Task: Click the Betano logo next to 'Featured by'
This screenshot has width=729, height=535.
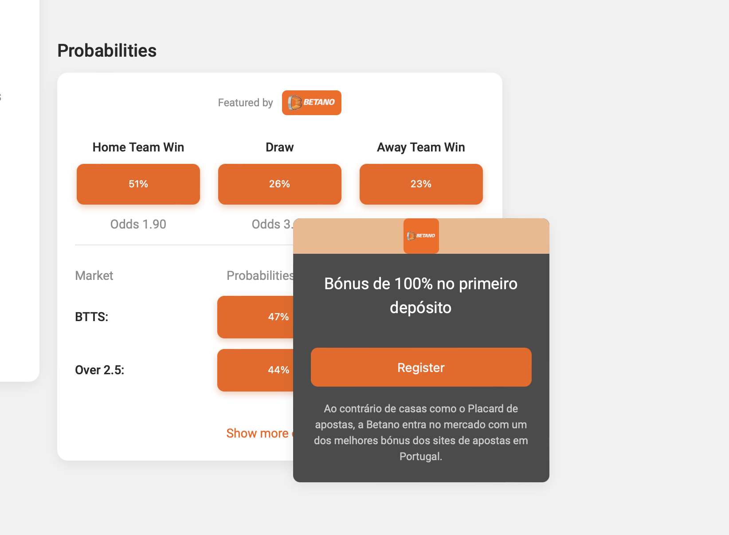Action: pyautogui.click(x=311, y=102)
